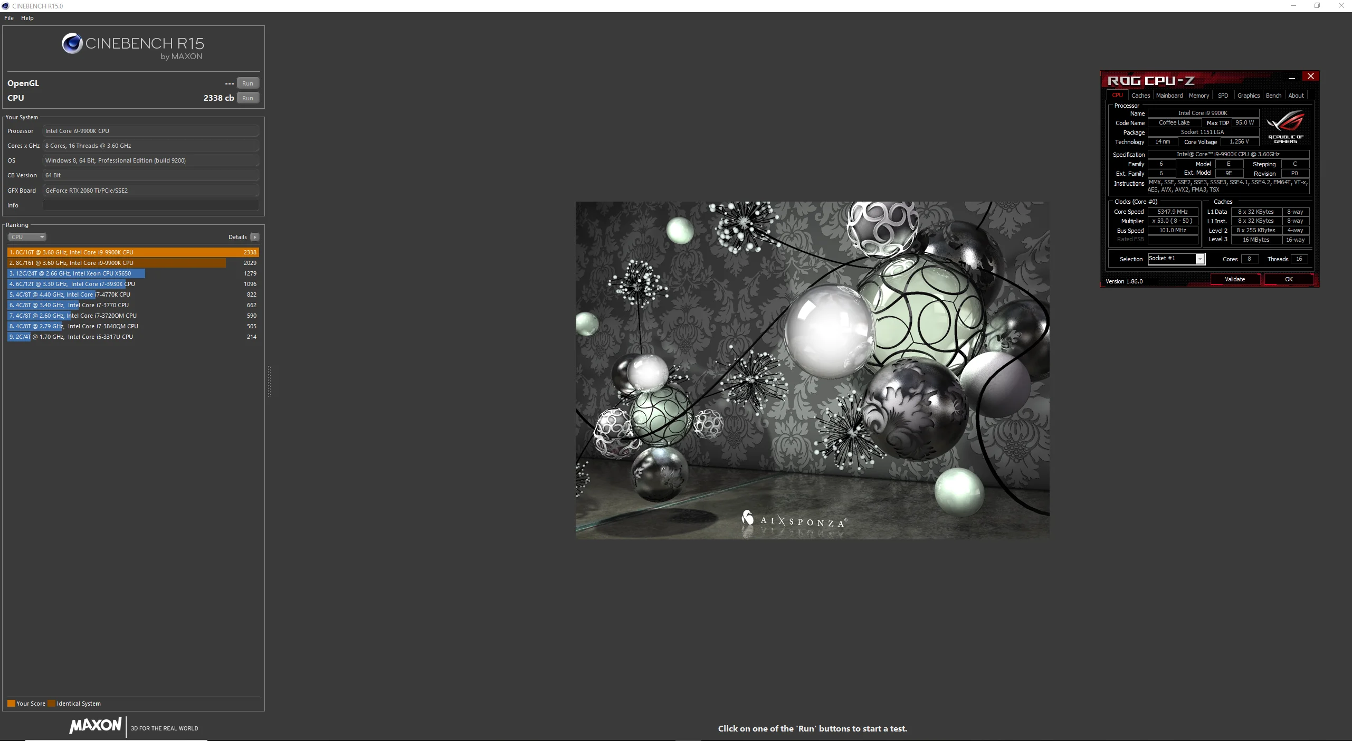Switch to CPU-Z Graphics tab

(x=1249, y=96)
